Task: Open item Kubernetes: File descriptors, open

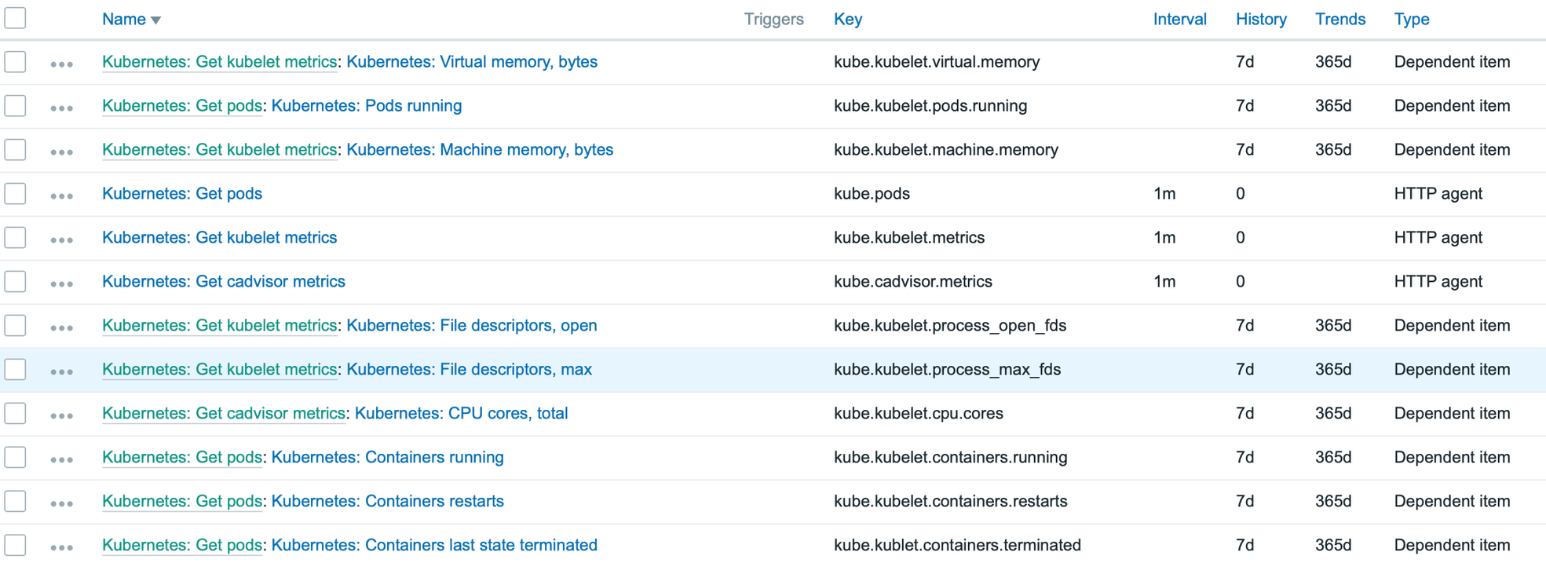Action: 472,326
